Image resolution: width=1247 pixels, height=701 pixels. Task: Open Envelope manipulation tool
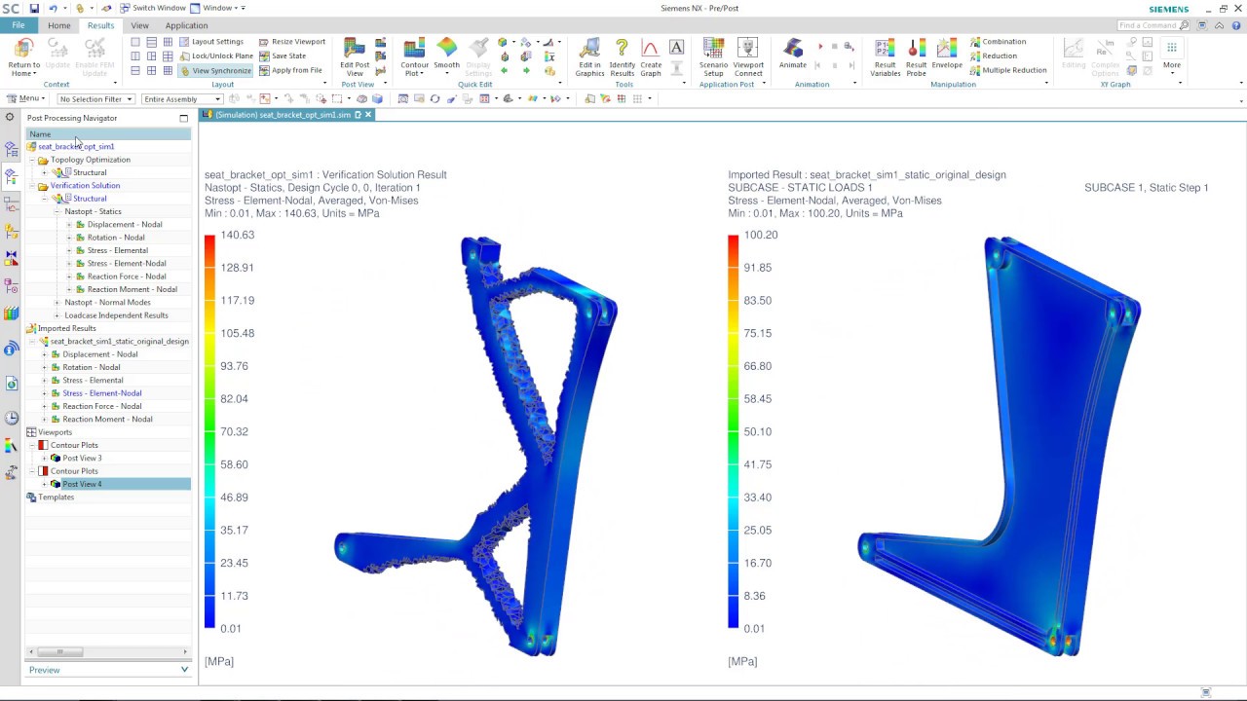click(947, 55)
